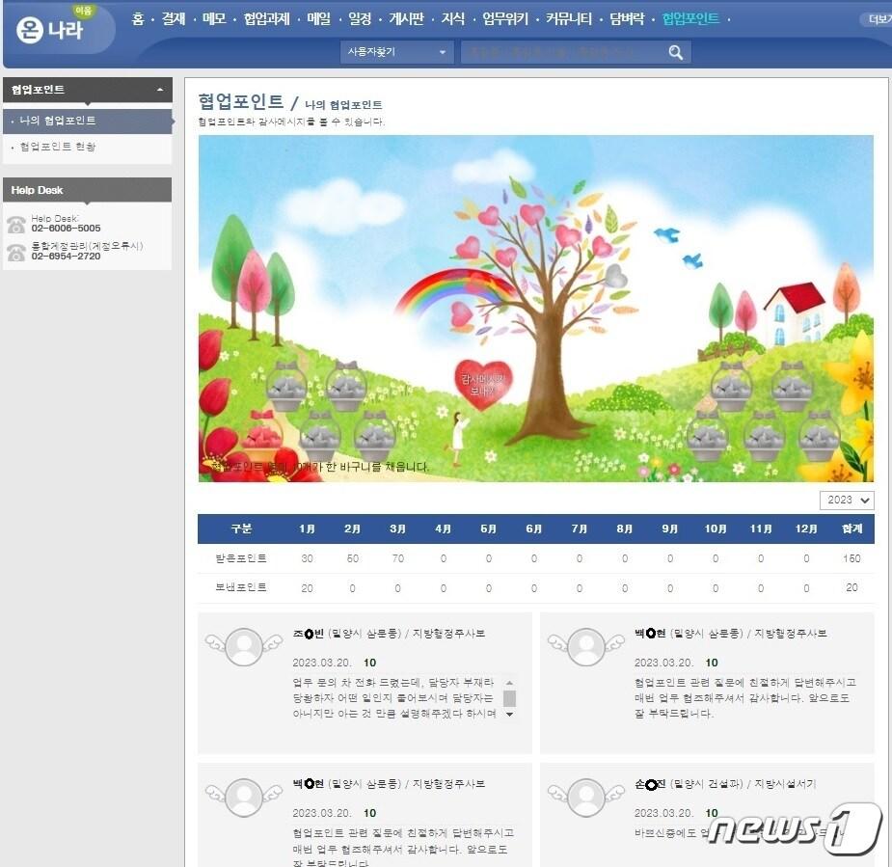Open the 게시판 menu

(x=406, y=18)
